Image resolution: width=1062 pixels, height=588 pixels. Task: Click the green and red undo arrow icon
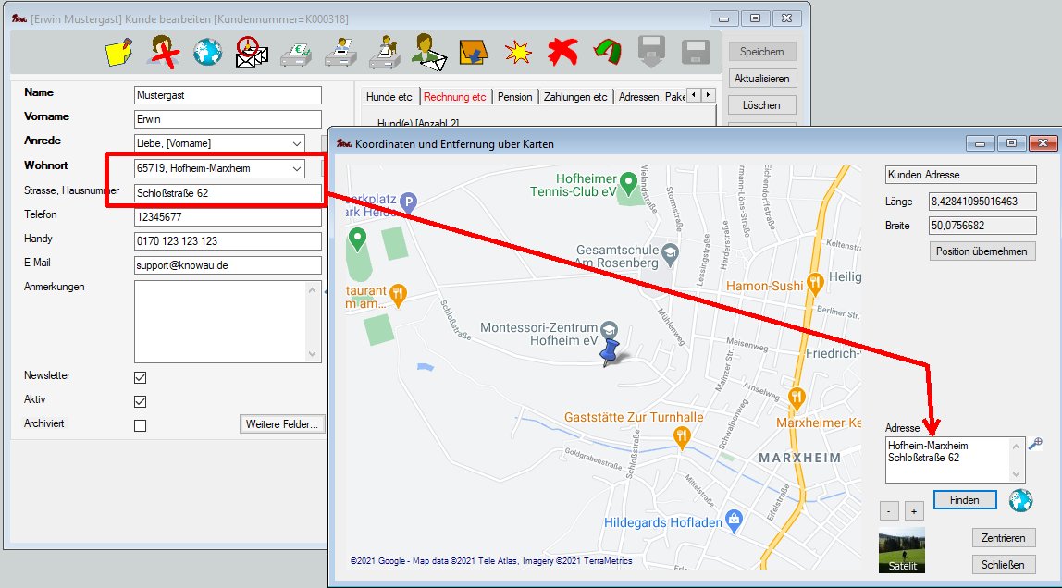[606, 52]
